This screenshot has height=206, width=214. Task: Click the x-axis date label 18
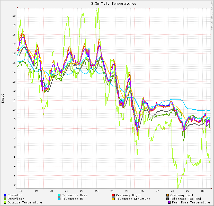[x=21, y=191]
